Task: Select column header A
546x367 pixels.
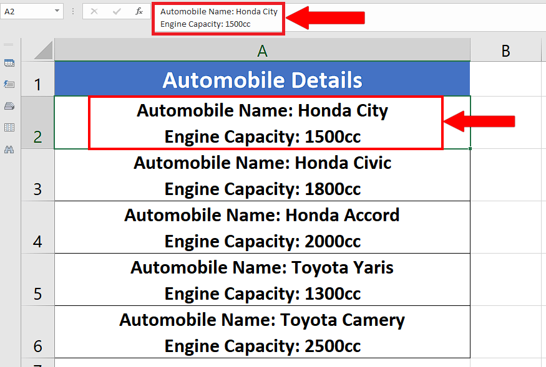Action: tap(262, 49)
